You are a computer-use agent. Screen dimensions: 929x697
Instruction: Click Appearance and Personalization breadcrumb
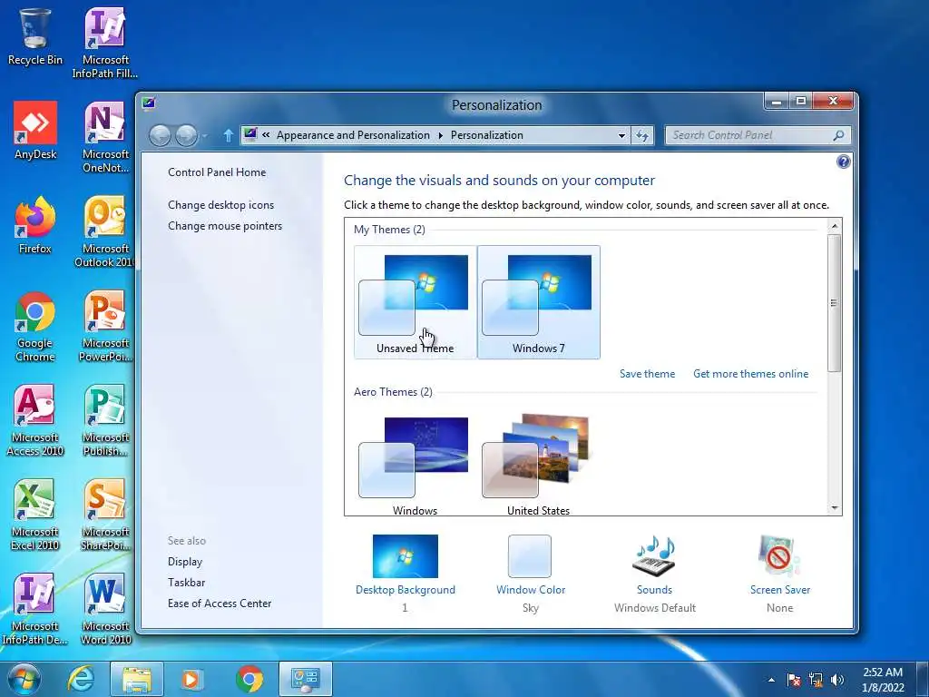[353, 136]
